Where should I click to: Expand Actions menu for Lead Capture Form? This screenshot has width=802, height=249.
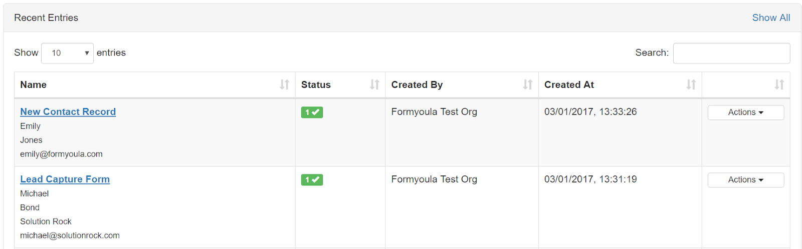point(745,180)
